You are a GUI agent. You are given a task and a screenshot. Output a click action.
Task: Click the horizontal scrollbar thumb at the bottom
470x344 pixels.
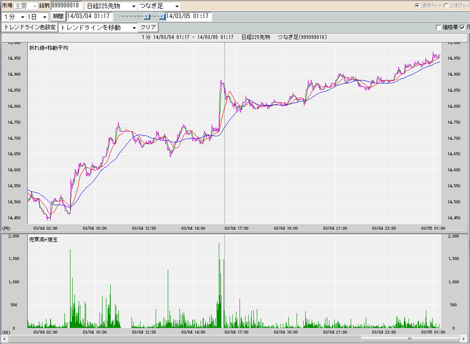pos(410,339)
